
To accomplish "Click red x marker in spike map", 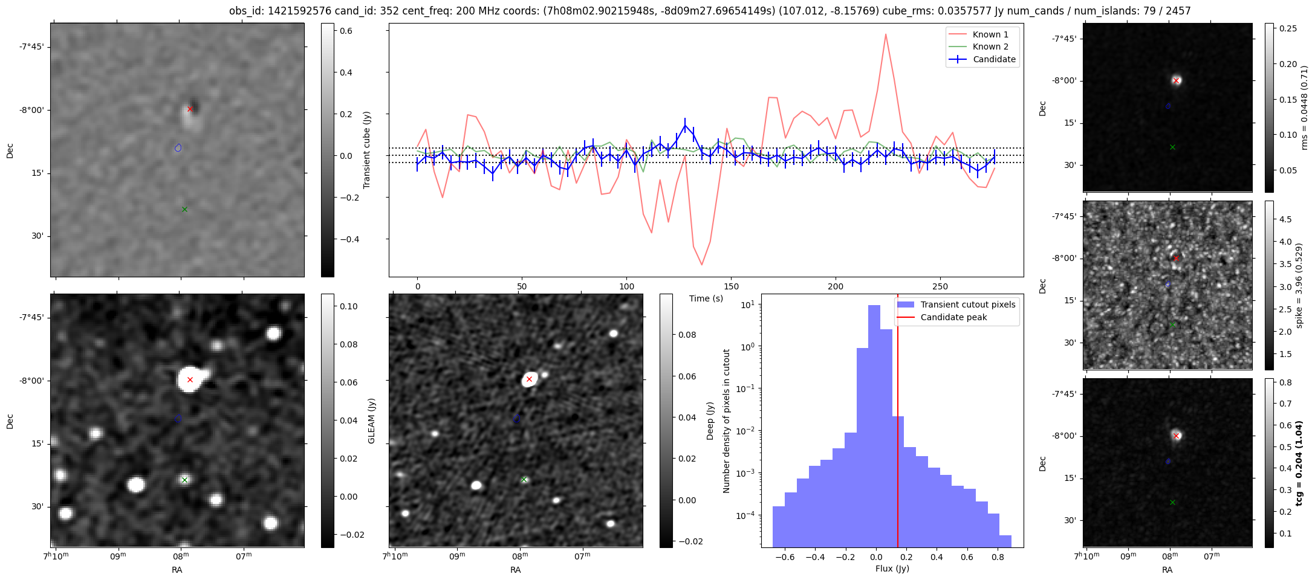I will click(x=1176, y=258).
